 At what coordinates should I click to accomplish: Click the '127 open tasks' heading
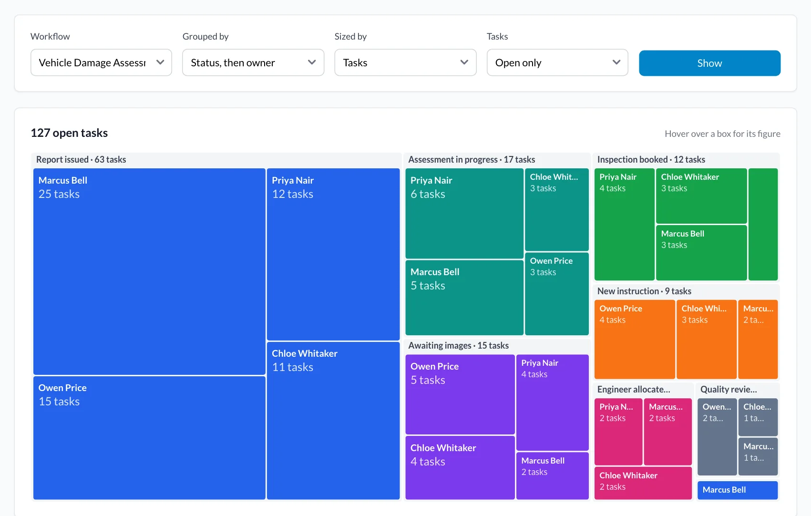pos(69,133)
